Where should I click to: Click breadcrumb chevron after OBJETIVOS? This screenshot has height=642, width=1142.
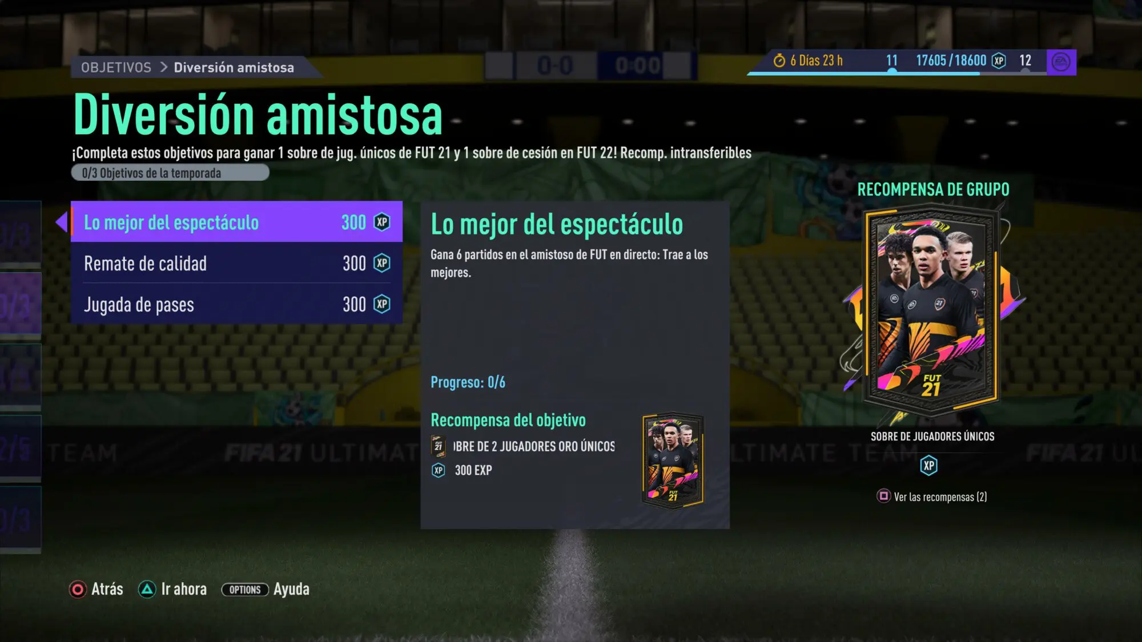pos(163,67)
